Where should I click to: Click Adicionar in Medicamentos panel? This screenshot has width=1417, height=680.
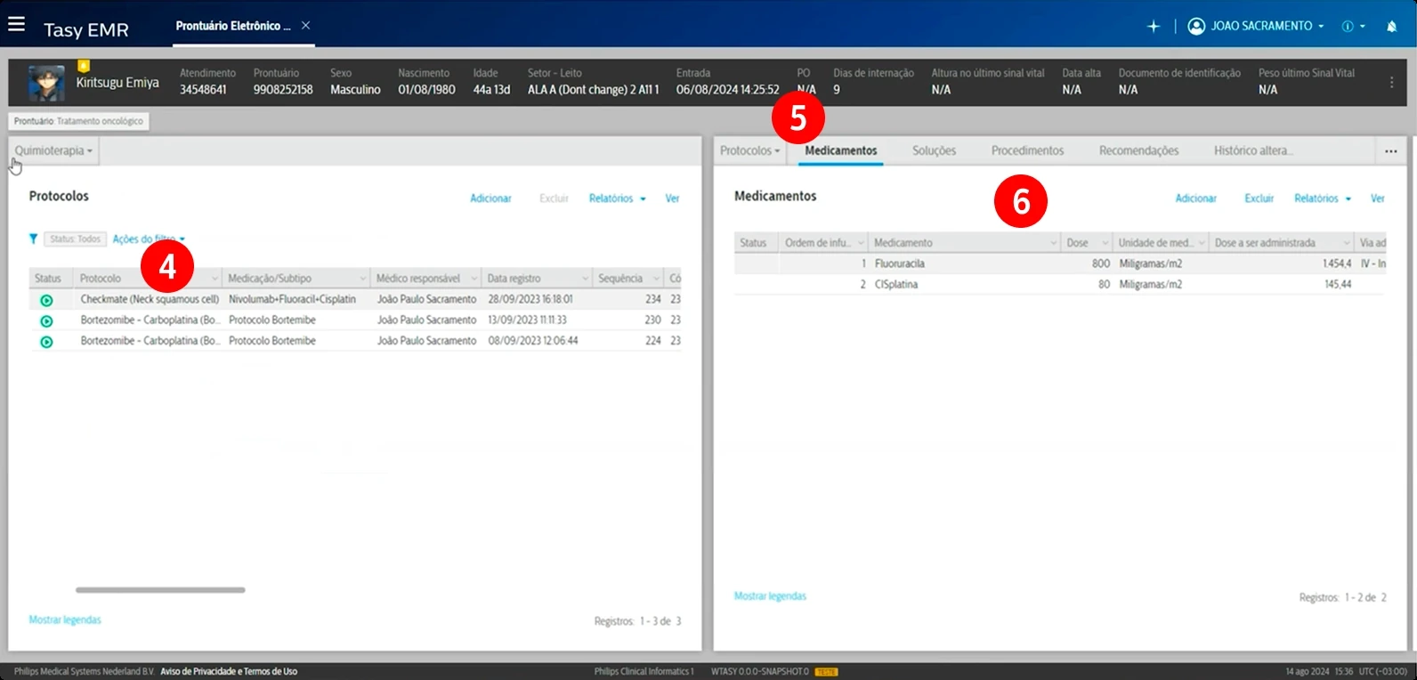click(x=1195, y=198)
